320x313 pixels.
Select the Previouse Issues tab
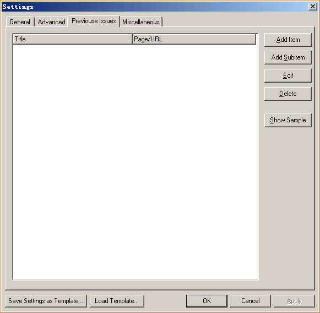click(x=94, y=21)
